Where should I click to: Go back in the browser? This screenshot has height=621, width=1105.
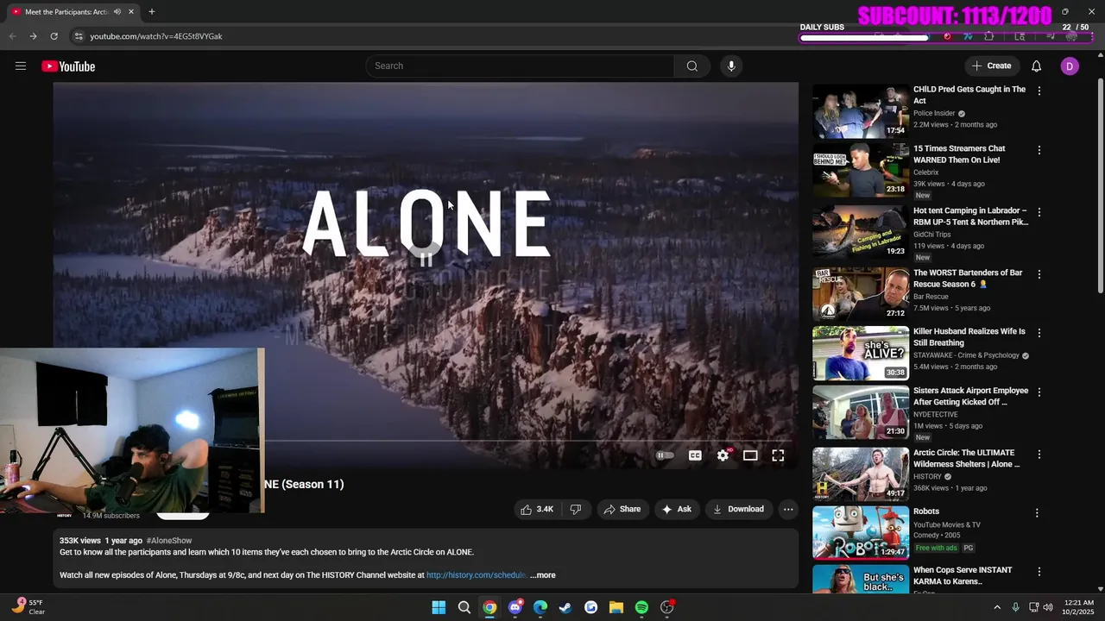(x=12, y=36)
